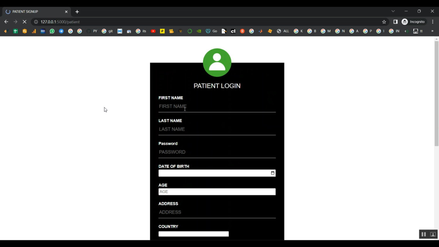Open the Incognito profile button

coord(413,22)
